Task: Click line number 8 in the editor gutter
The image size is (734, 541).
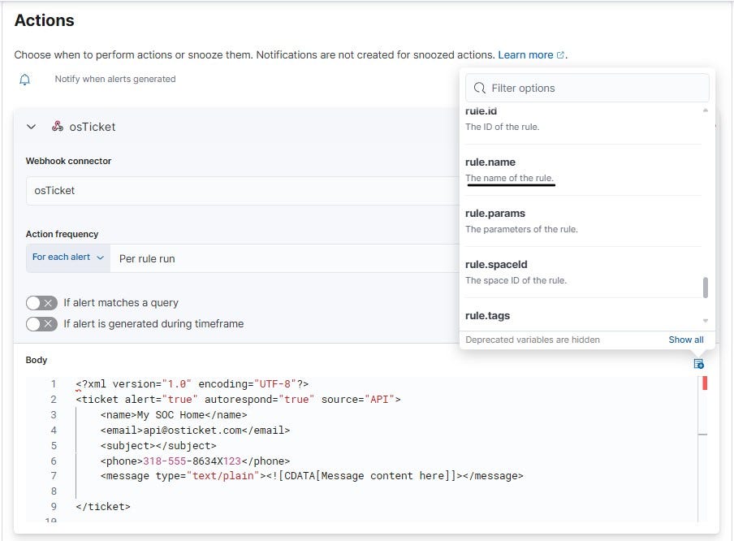Action: click(x=54, y=491)
